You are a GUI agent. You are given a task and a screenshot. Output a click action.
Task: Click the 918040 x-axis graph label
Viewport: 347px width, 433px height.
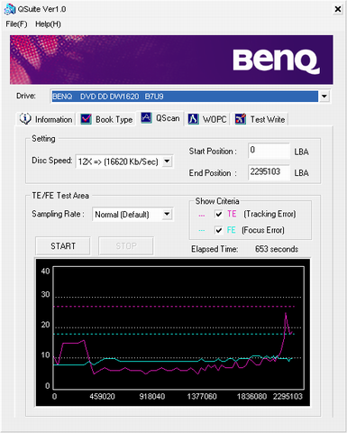pyautogui.click(x=152, y=396)
